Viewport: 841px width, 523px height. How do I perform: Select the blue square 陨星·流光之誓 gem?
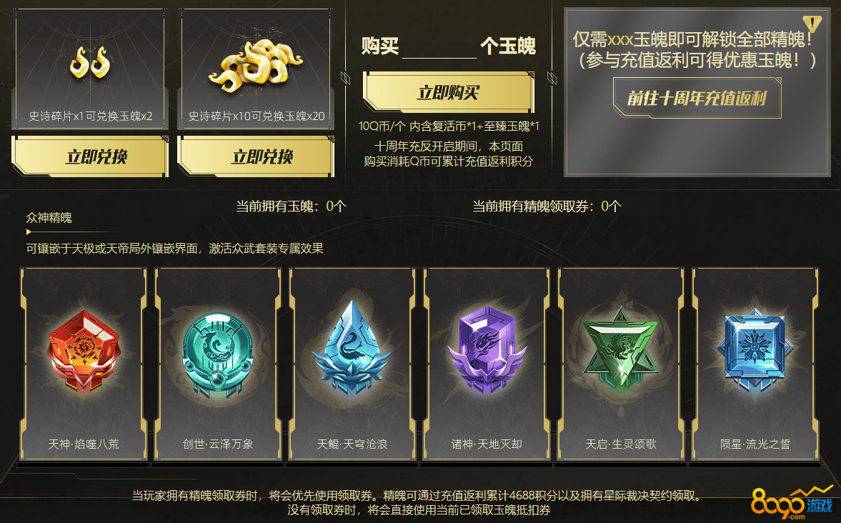(755, 349)
